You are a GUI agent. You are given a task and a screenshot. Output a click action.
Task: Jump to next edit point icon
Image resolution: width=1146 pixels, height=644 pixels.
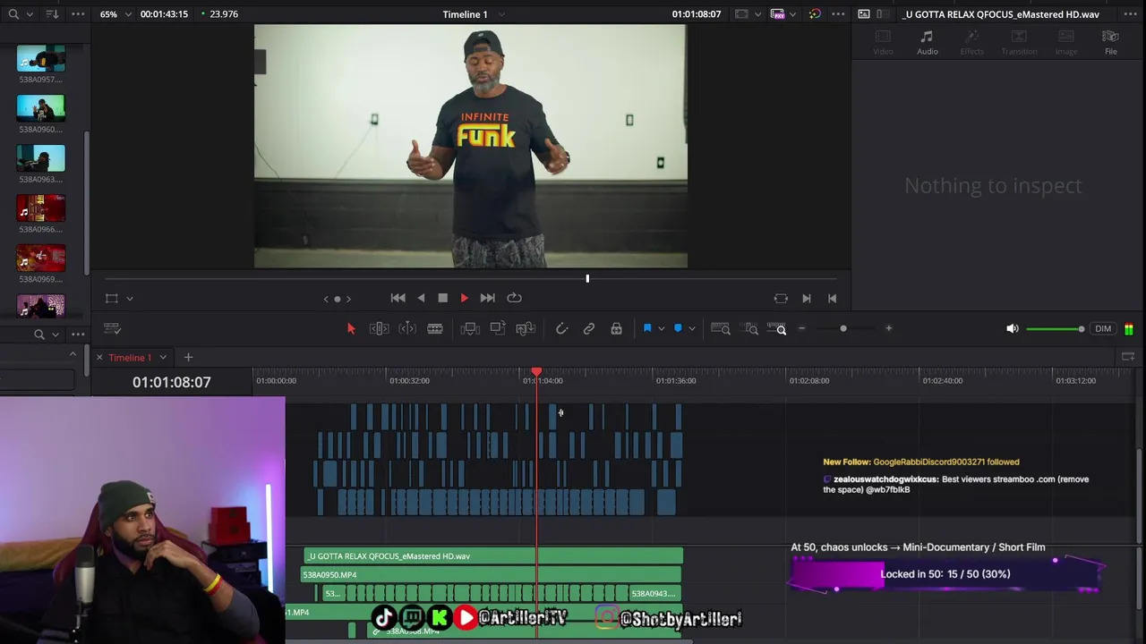[807, 299]
